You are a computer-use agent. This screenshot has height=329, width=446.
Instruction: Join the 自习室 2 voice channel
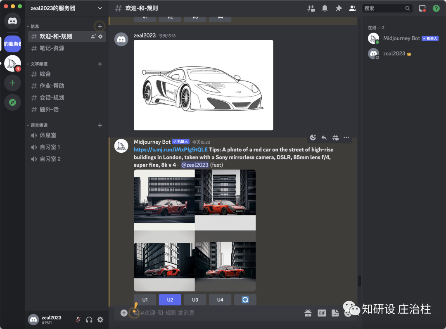click(x=67, y=159)
